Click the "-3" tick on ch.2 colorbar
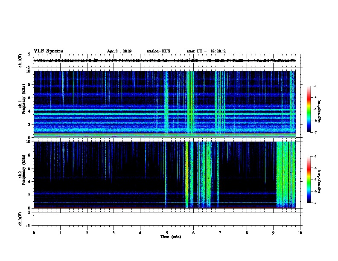 pyautogui.click(x=315, y=157)
